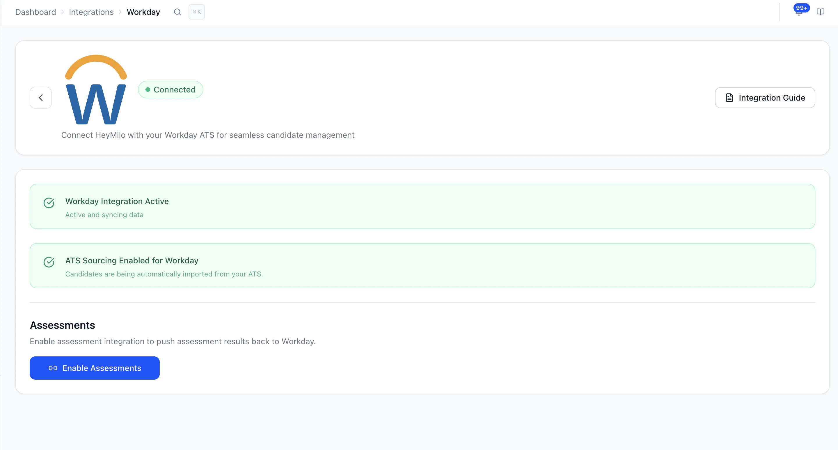Select the Workday breadcrumb item
Viewport: 838px width, 450px height.
coord(143,12)
